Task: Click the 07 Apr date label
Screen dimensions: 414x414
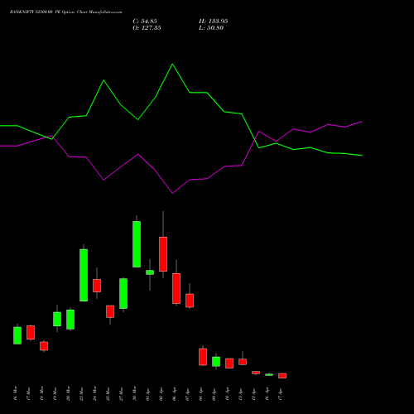Action: [187, 393]
